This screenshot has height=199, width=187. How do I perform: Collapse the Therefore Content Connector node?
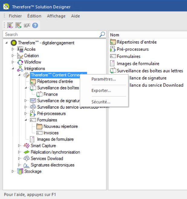click(x=19, y=75)
